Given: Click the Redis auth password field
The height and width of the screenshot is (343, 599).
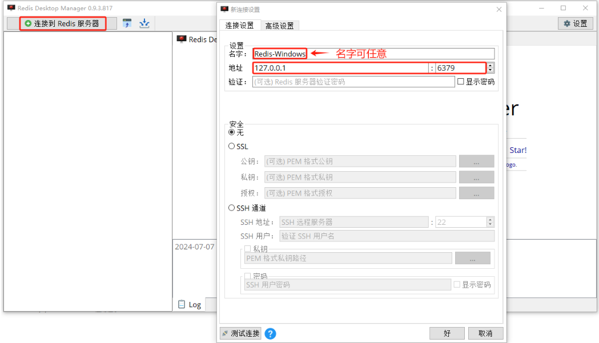Looking at the screenshot, I should tap(353, 82).
